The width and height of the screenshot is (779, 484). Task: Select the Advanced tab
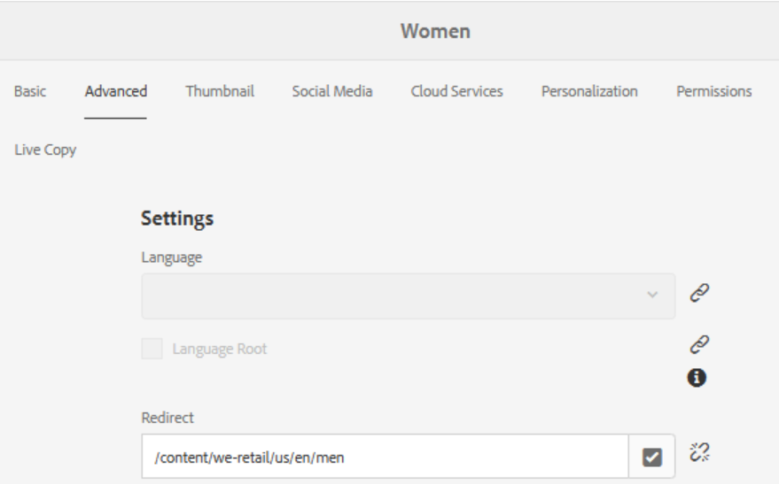coord(116,91)
